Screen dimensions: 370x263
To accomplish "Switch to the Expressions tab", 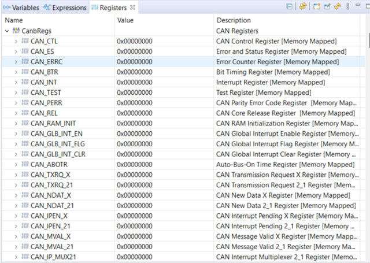I will (x=65, y=8).
